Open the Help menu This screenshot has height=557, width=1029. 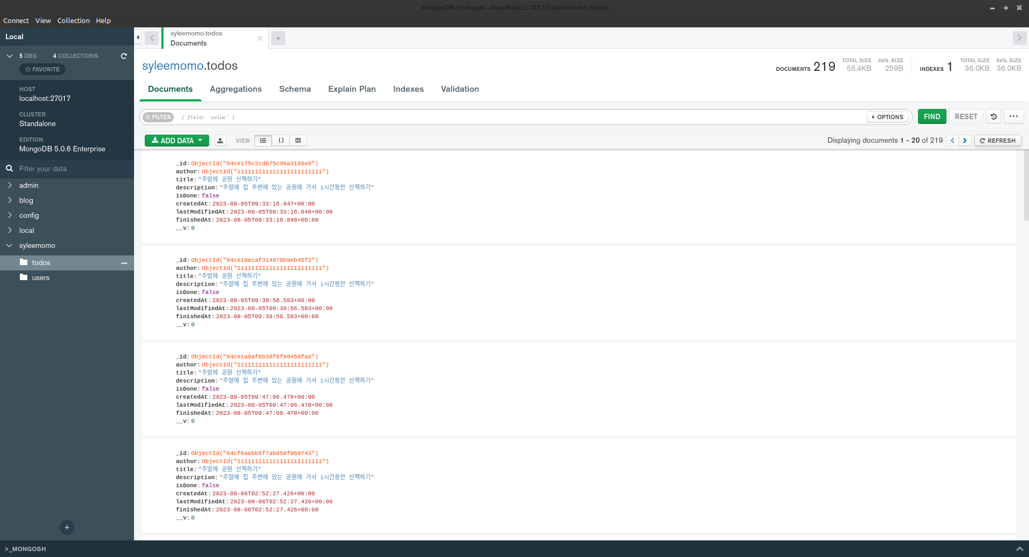click(103, 20)
